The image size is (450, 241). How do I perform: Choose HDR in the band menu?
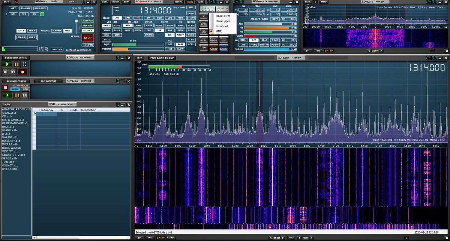219,31
